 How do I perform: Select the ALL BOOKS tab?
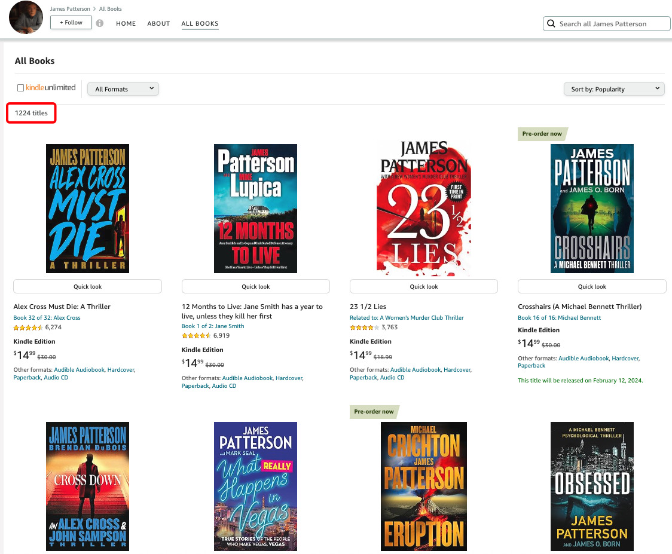pos(200,23)
